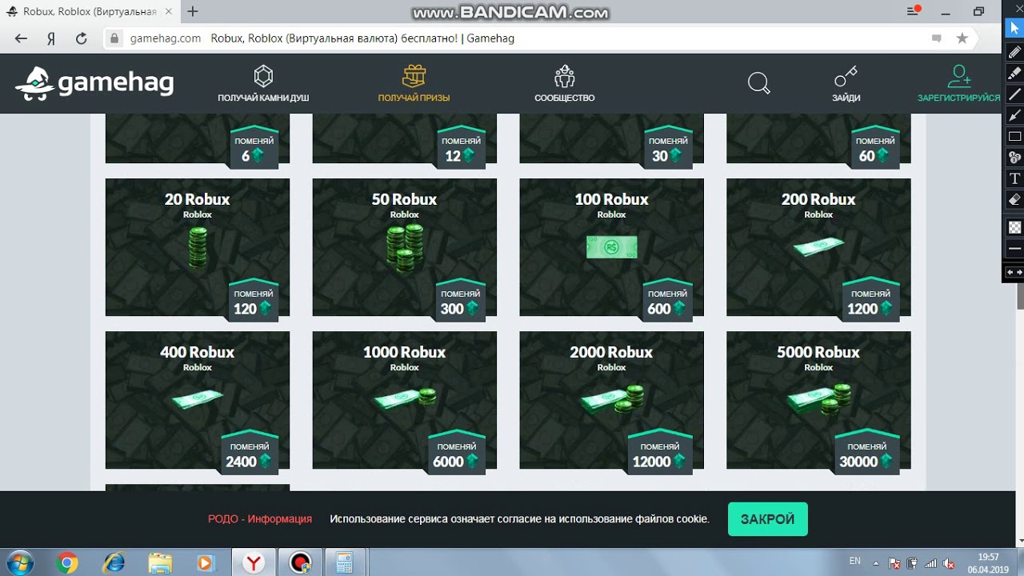Close the Robux Roblox tab
The width and height of the screenshot is (1024, 576).
[170, 12]
